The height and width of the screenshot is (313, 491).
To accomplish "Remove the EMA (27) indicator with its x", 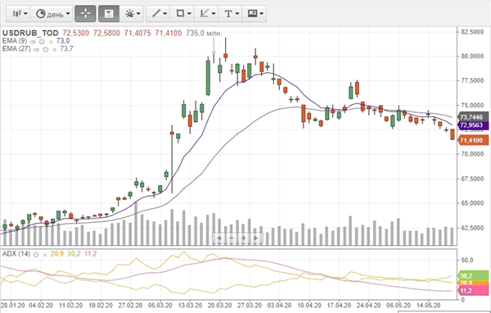I will pos(55,49).
